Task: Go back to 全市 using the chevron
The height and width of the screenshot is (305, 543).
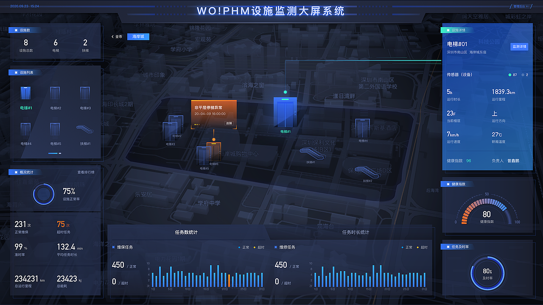Action: click(117, 37)
